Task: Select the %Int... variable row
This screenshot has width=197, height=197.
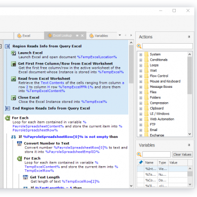Action: [162, 169]
